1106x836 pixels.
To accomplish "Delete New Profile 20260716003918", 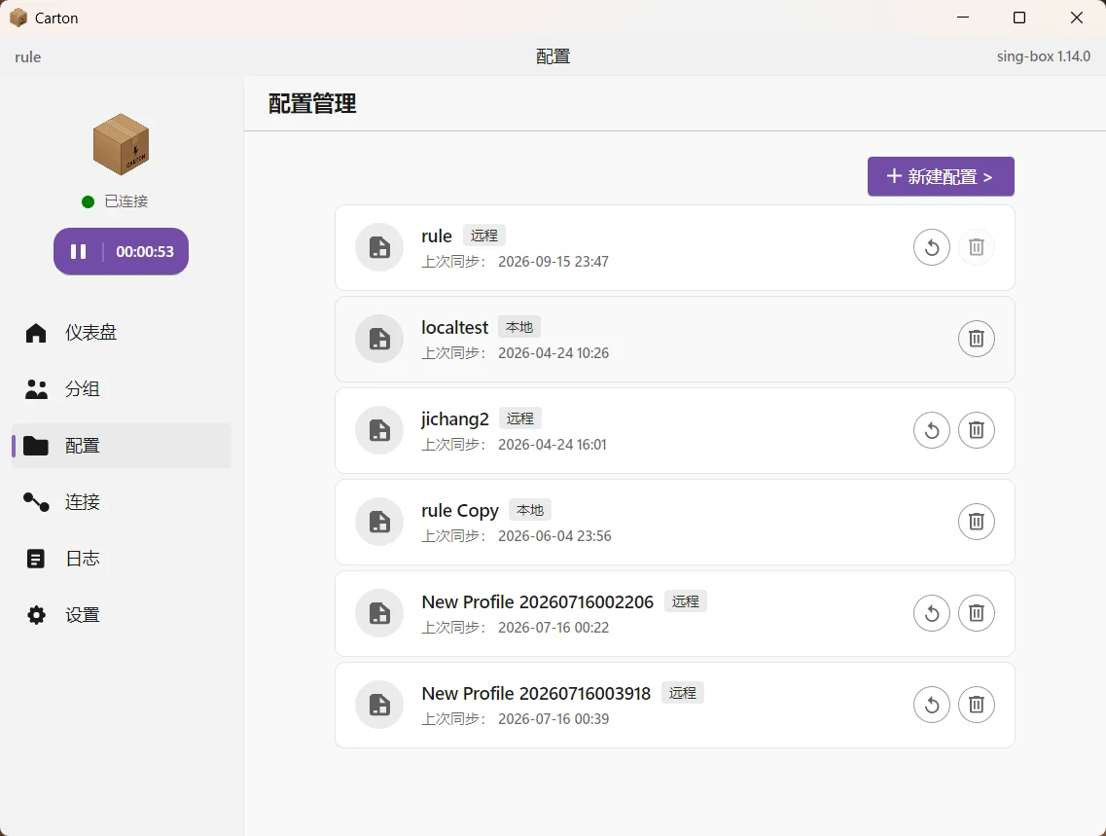I will click(x=977, y=705).
